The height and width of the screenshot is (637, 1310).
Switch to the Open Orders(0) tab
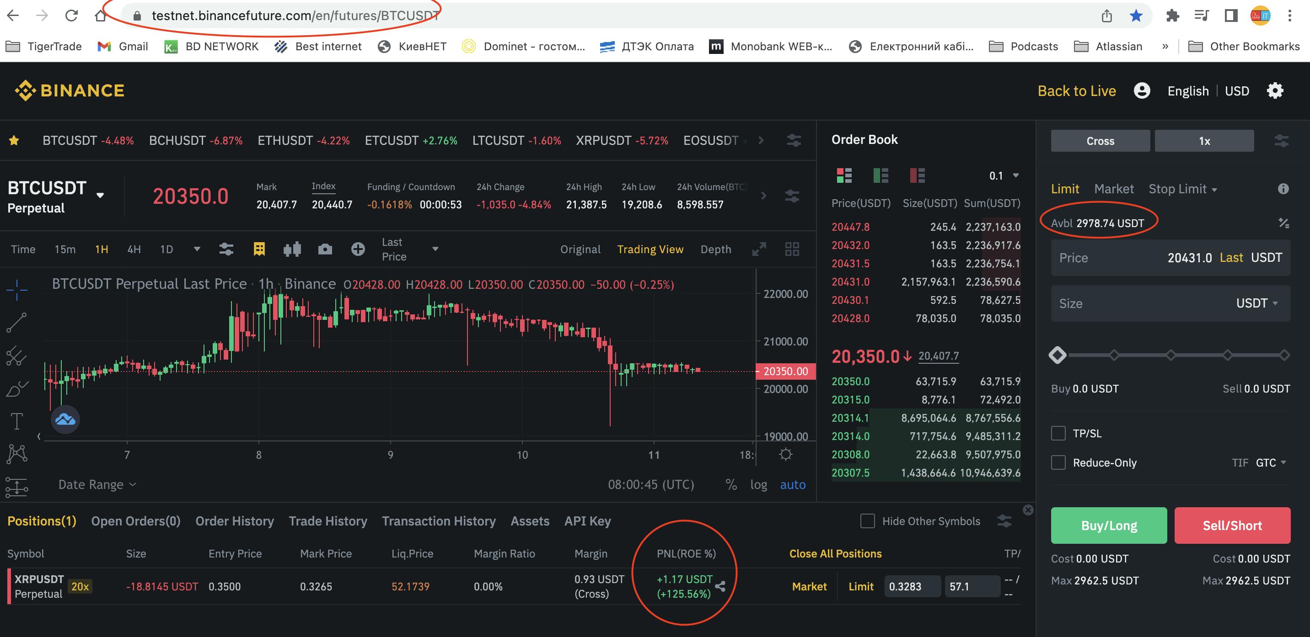136,521
